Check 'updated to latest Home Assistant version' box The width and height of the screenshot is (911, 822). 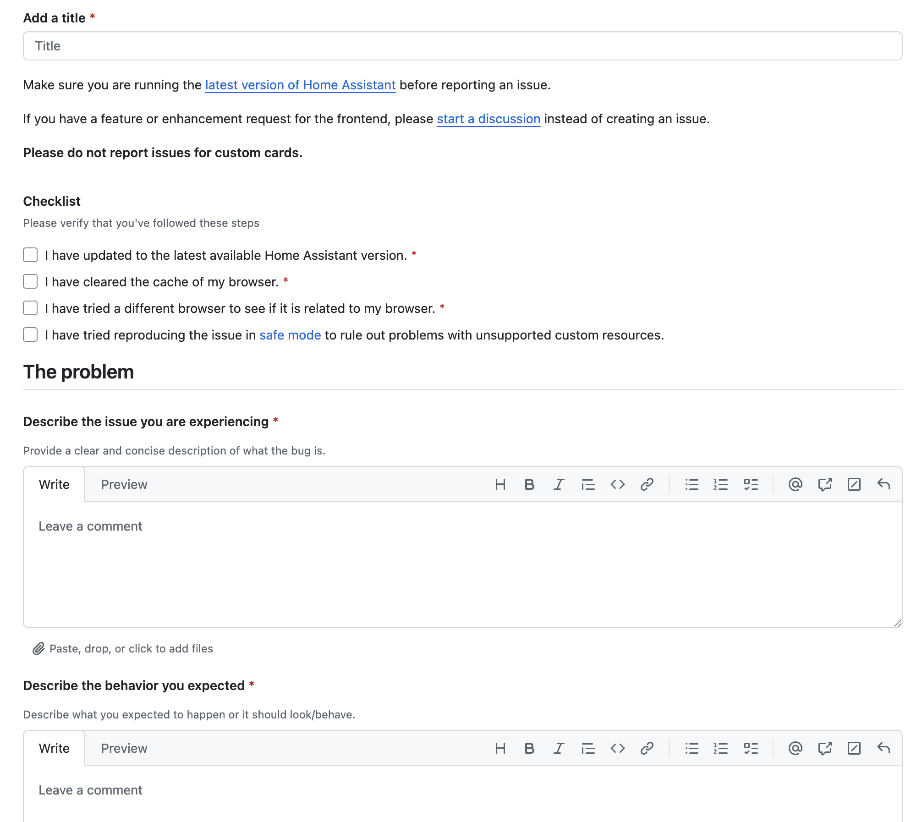tap(30, 255)
